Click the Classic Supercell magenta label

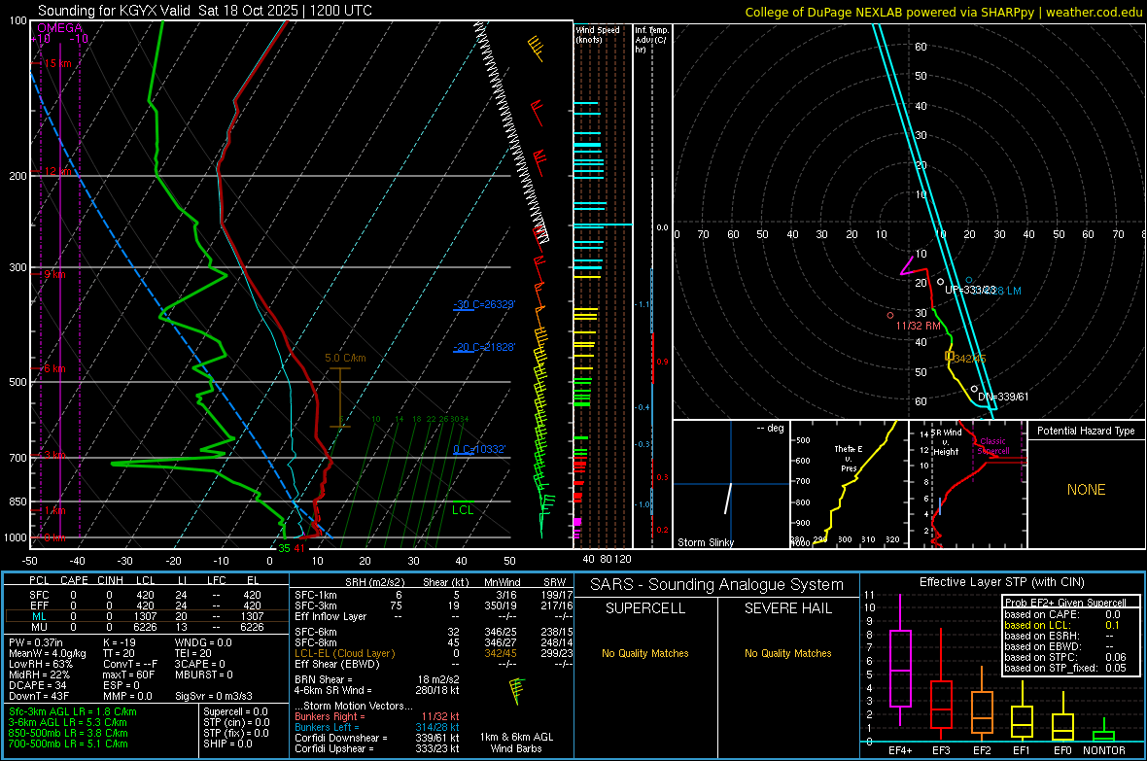[993, 446]
